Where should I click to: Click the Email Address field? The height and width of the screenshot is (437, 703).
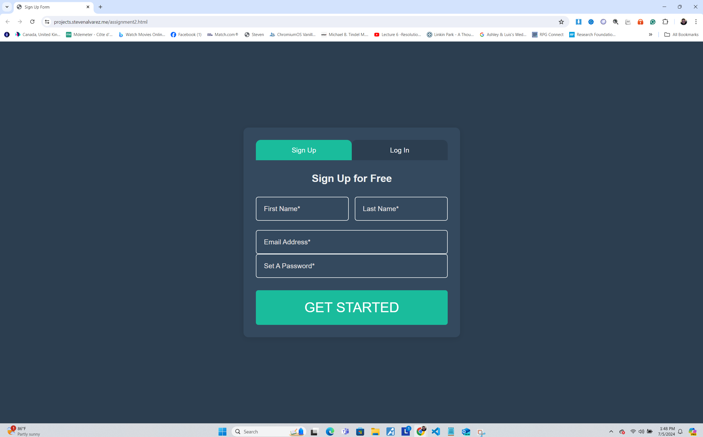pyautogui.click(x=351, y=242)
